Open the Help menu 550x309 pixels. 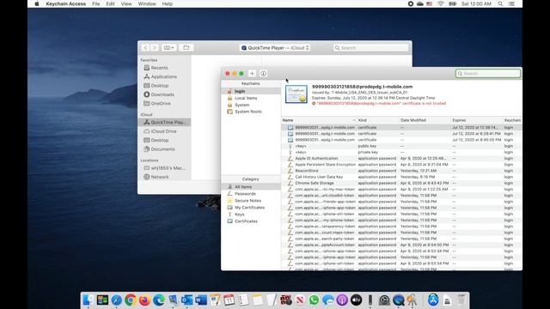click(x=168, y=3)
